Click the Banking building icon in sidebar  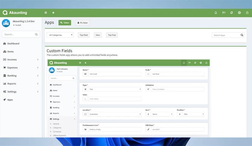click(5, 76)
